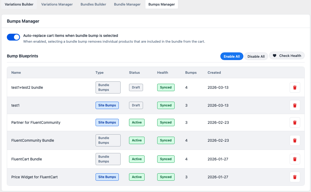Go to the Bundles Builder tab
The image size is (311, 192).
(93, 4)
